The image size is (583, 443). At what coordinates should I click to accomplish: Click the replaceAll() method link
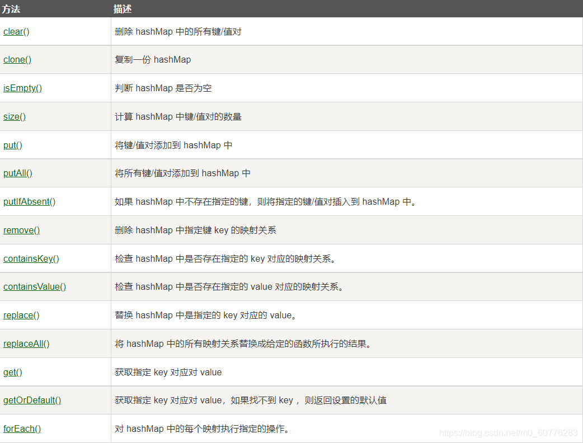[x=26, y=344]
